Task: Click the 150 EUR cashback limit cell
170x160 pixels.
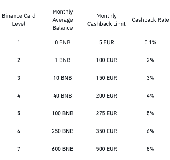Action: click(106, 78)
